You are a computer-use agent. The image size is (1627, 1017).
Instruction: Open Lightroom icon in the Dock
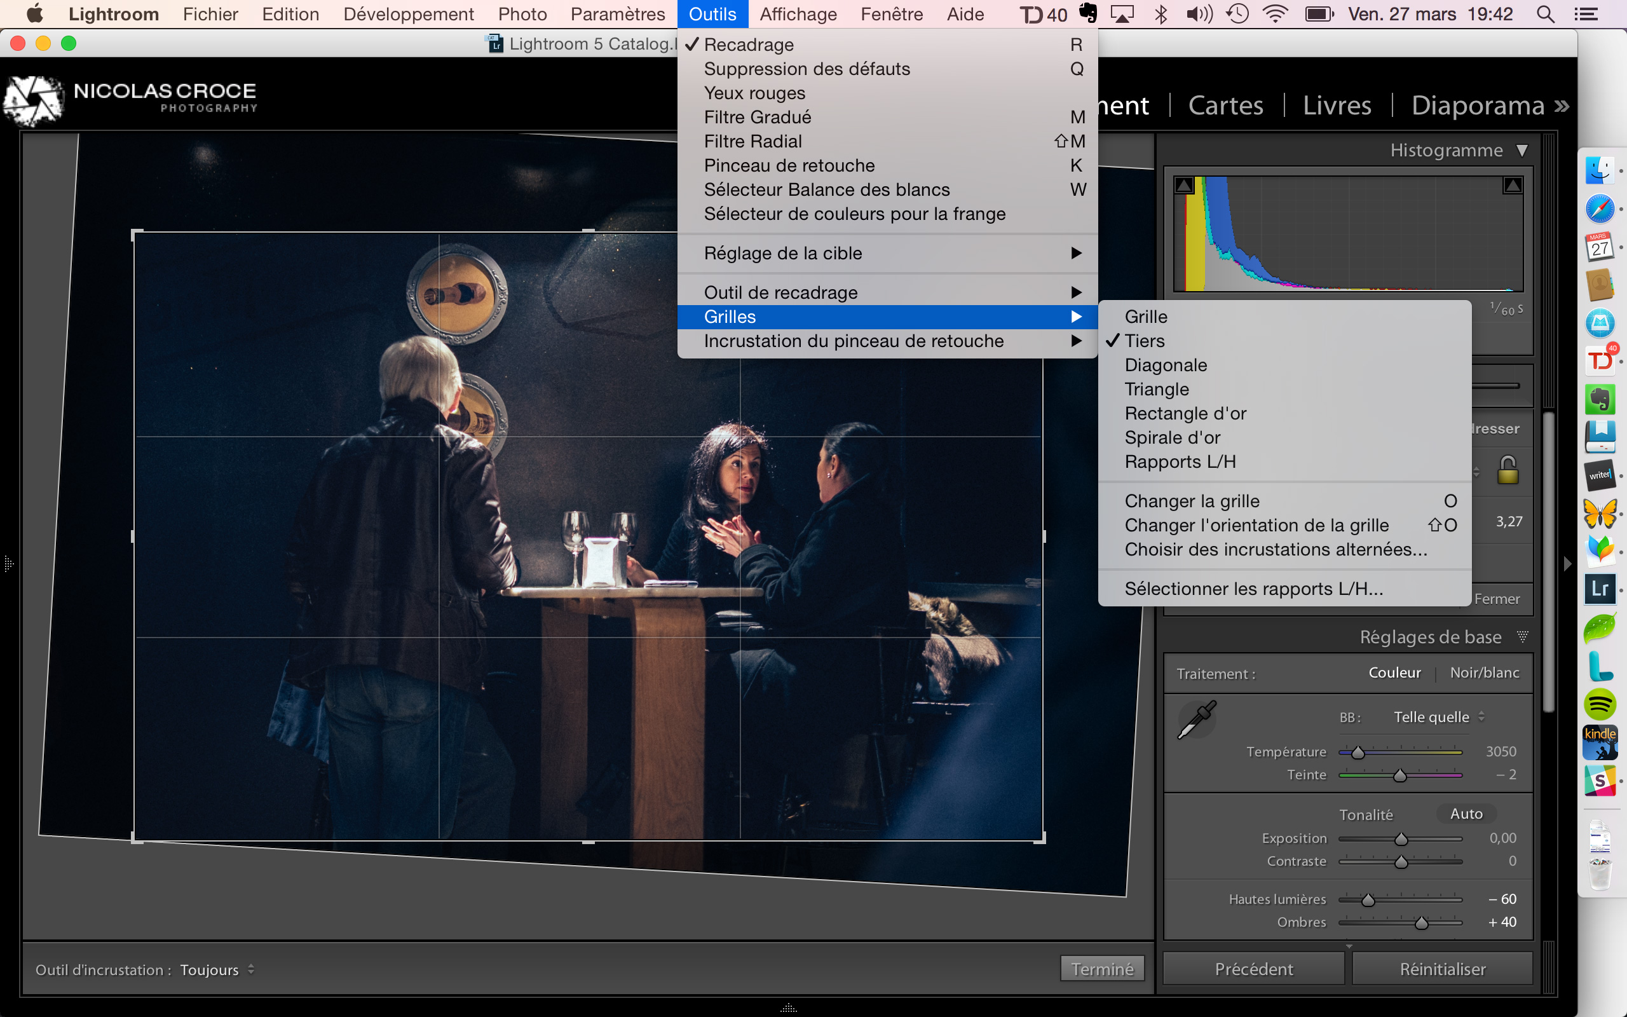pos(1600,589)
